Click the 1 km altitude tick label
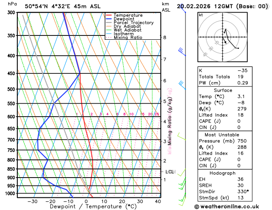Image resolution: width=272 pixels, height=210 pixels. coord(165,180)
